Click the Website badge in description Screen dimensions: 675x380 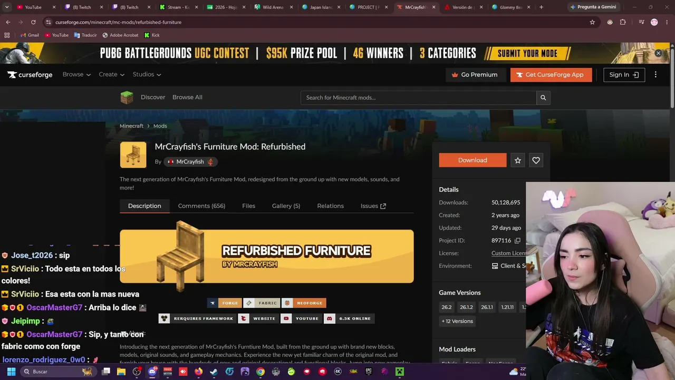pyautogui.click(x=258, y=318)
